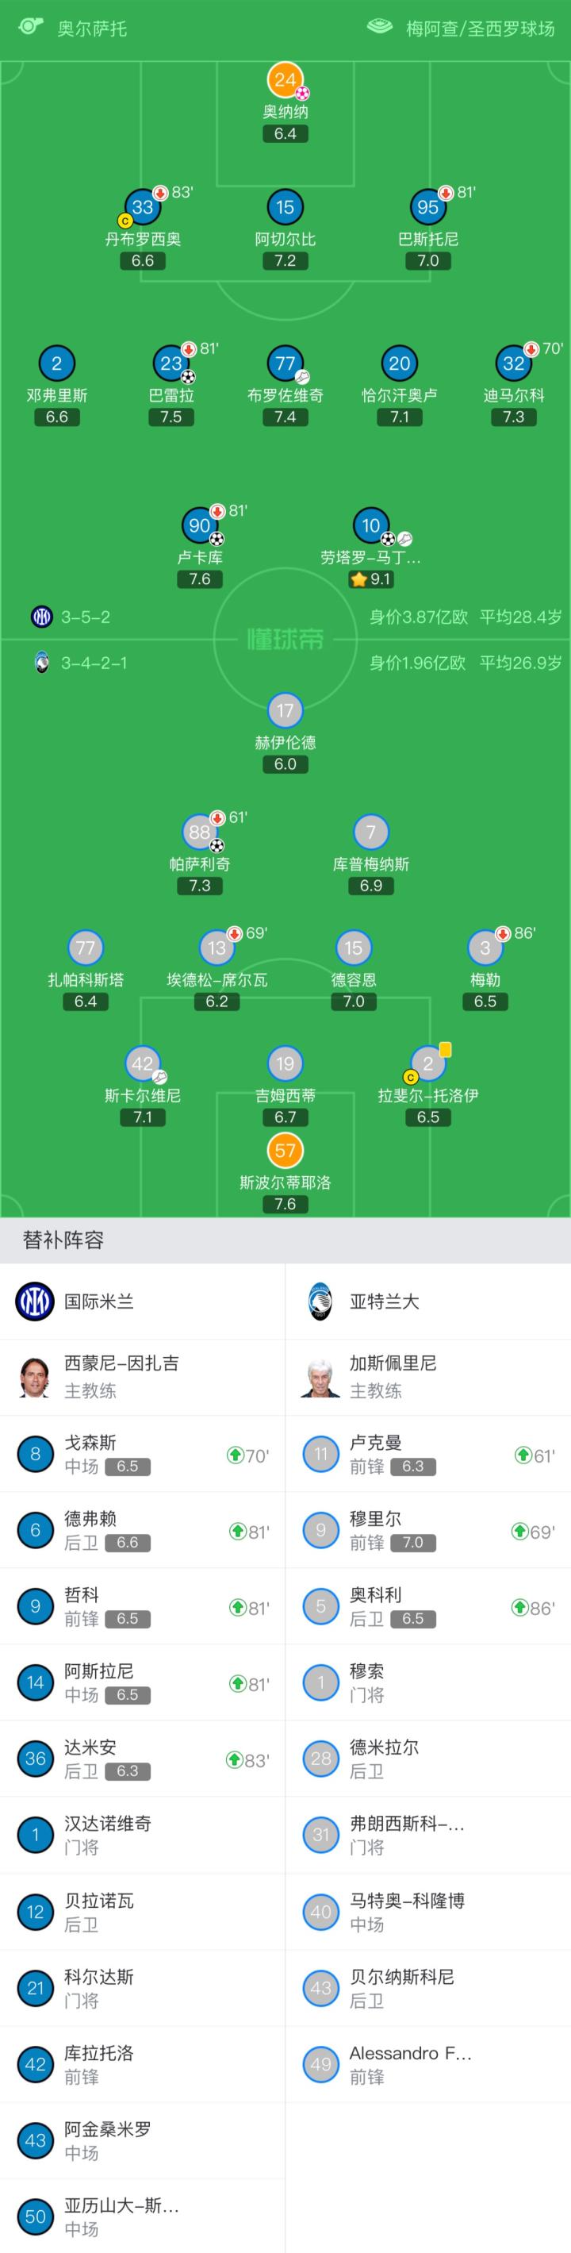Screen dimensions: 571x2253
Task: Click the Inter Milan crest beside 3-5-2
Action: point(41,617)
